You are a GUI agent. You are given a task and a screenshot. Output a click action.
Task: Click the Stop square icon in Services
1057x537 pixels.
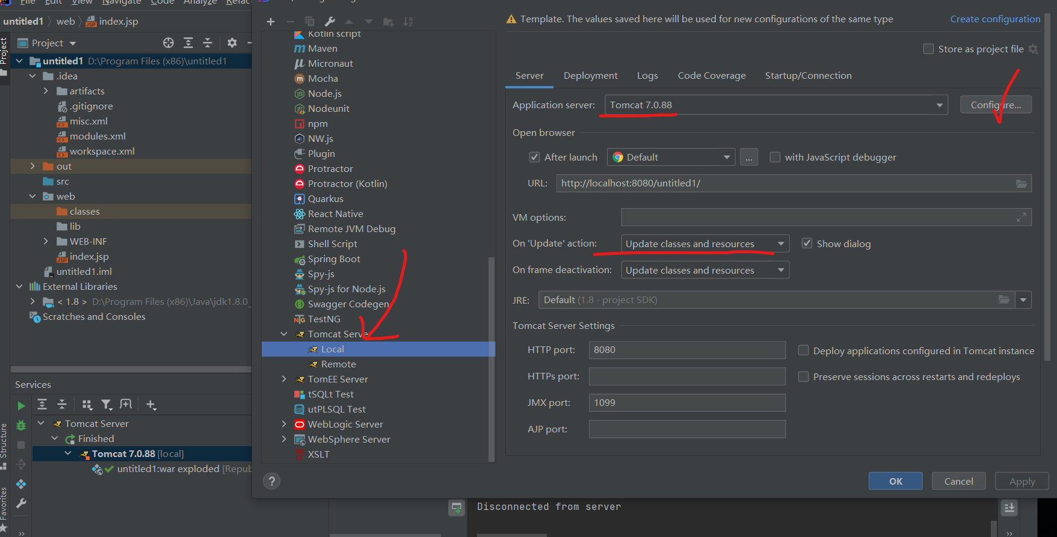coord(21,445)
